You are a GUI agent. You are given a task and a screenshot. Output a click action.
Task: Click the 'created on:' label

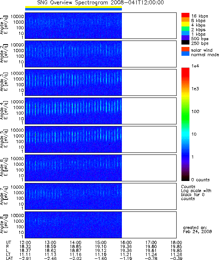195,227
